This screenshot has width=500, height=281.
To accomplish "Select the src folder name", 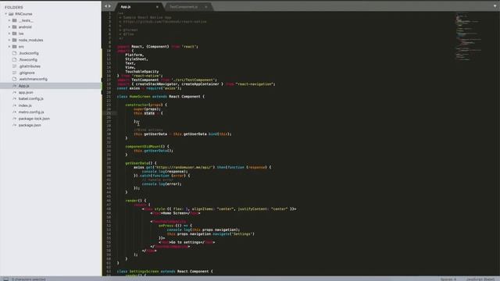I will click(21, 47).
